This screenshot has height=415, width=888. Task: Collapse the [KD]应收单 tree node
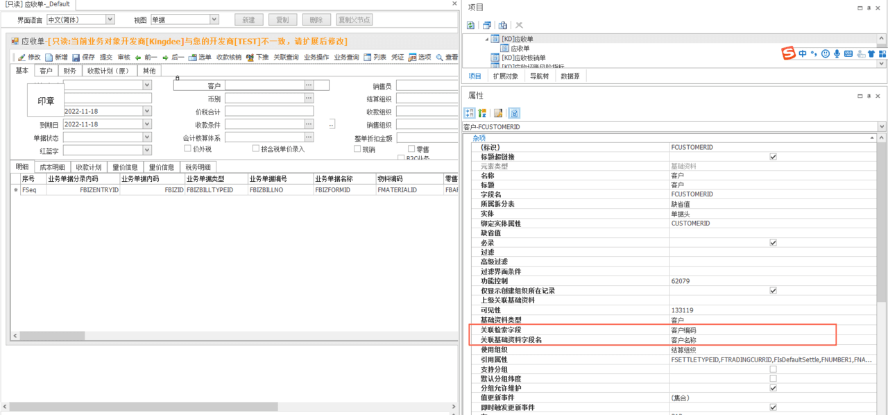[487, 39]
